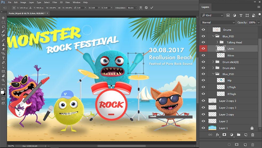
Task: Commit the transform with the checkmark
Action: (152, 8)
